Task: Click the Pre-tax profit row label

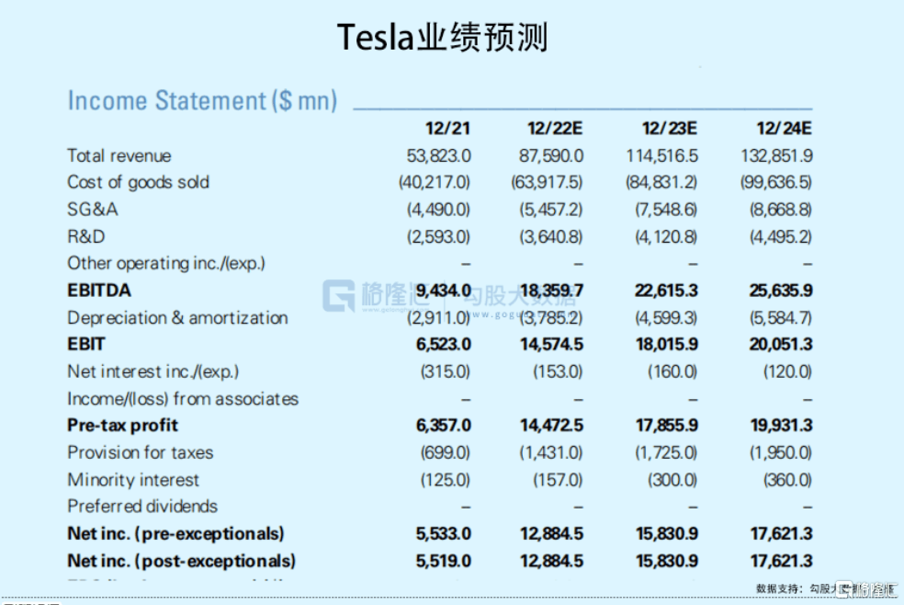Action: (122, 425)
